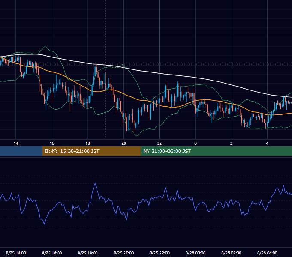Click the 8/25 14:00 date label
Screen dimensions: 292x257
16,253
